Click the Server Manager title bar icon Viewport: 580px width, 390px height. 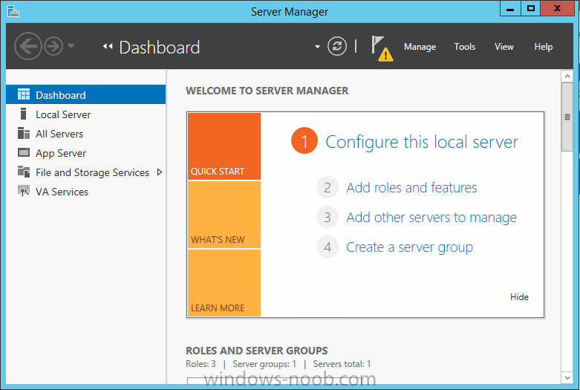(x=13, y=11)
